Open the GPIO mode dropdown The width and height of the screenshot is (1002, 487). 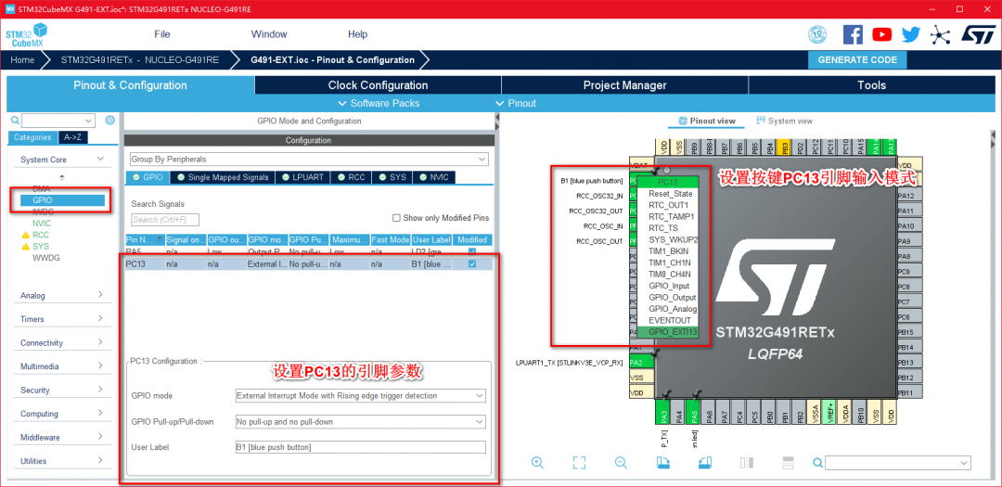point(360,395)
